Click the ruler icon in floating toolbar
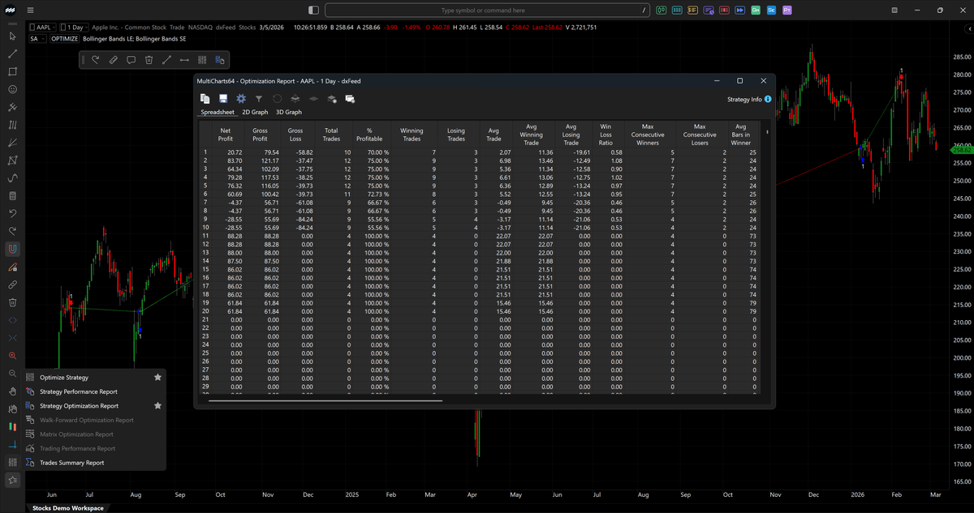The width and height of the screenshot is (974, 513). click(x=113, y=60)
